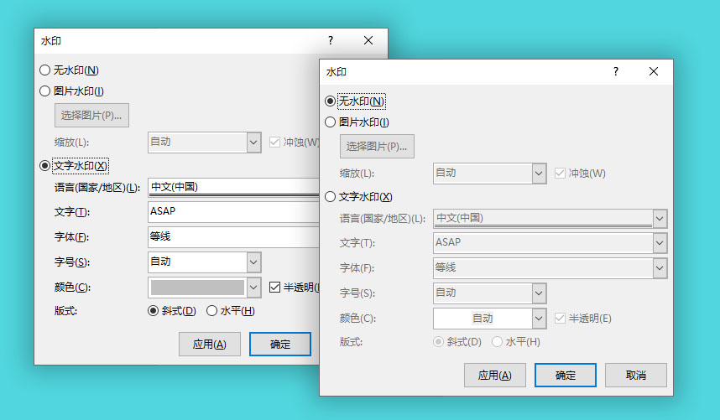Select 文字水印(X) radio in front dialog
The width and height of the screenshot is (720, 420).
pos(330,197)
